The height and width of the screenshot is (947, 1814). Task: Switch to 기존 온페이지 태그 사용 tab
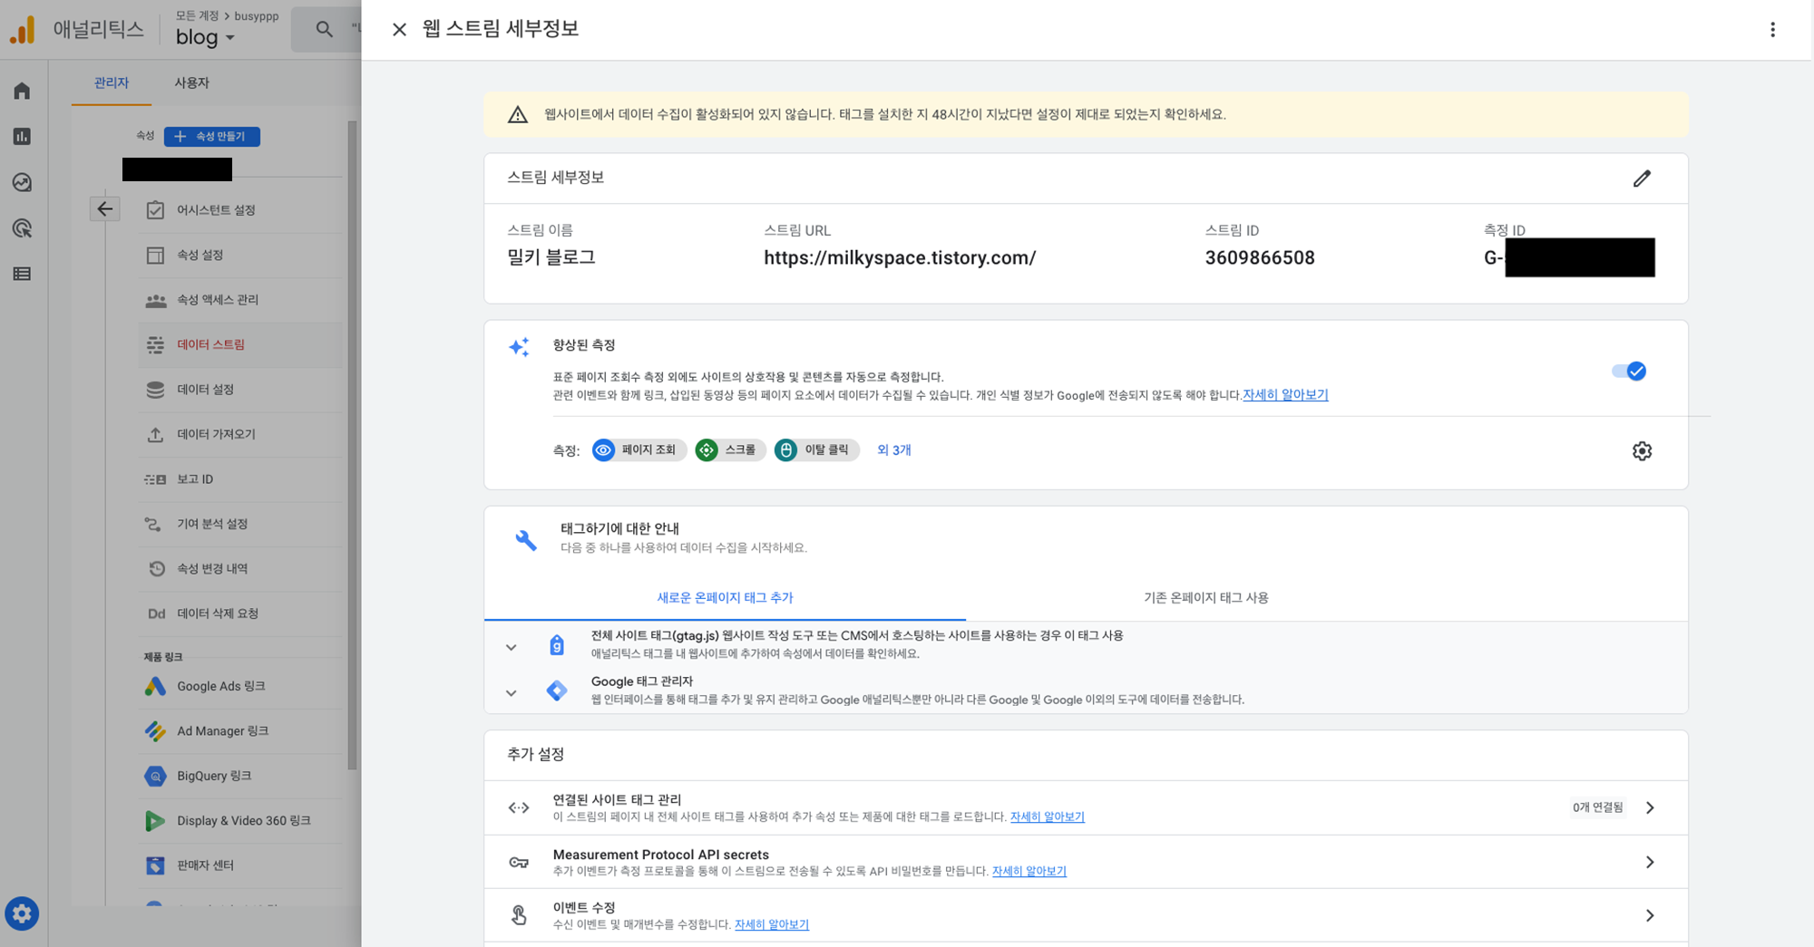click(1205, 597)
